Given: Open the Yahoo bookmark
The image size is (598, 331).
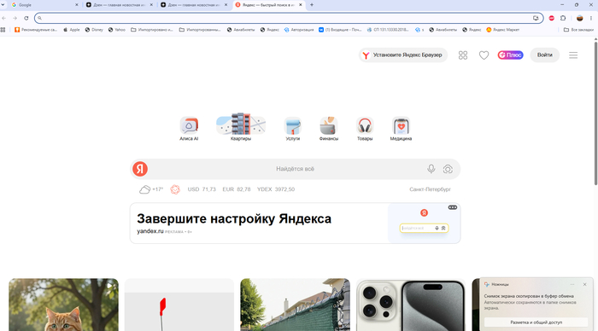Looking at the screenshot, I should pos(117,30).
